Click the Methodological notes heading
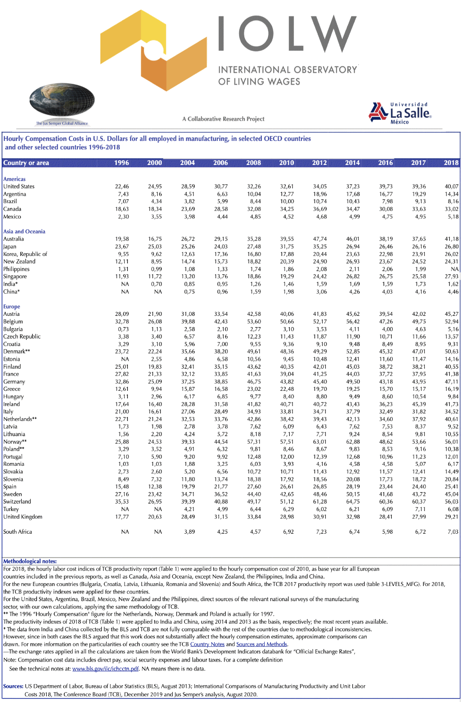Screen dimensions: 461x702 point(30,561)
